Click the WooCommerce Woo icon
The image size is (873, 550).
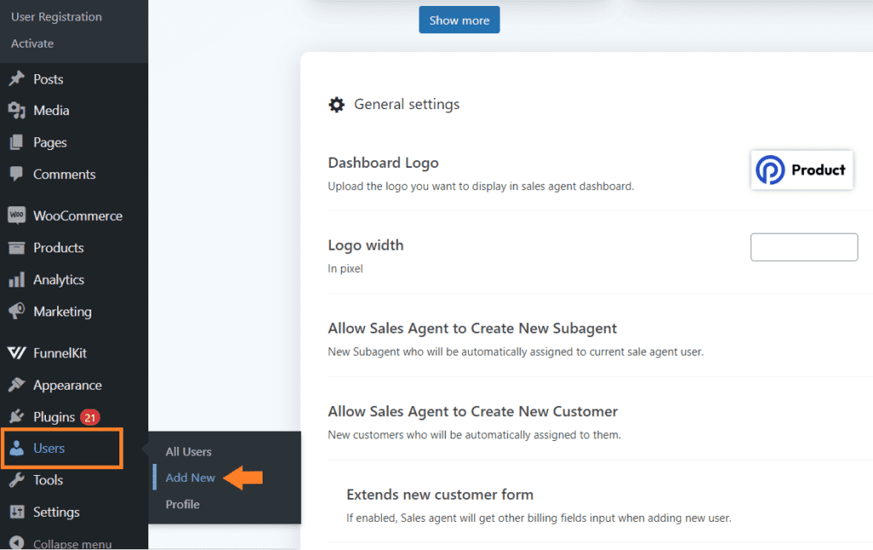pyautogui.click(x=17, y=216)
